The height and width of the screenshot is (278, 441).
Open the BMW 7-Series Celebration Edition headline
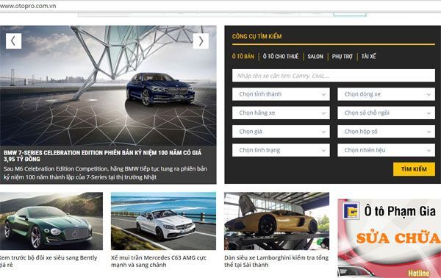[x=103, y=156]
